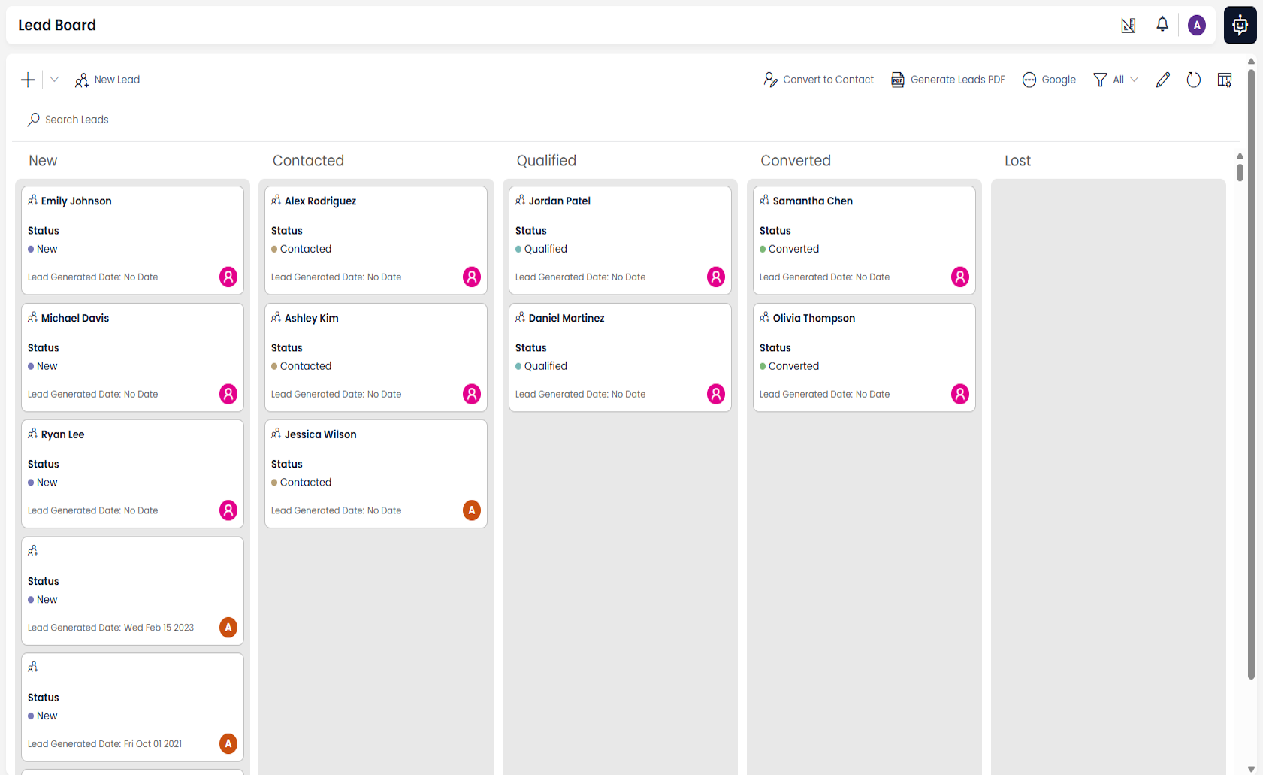Open Alex Rodriguez lead card

point(376,240)
